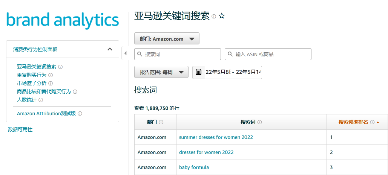388x175 pixels.
Task: Click the end date 22年5月14日 field
Action: pyautogui.click(x=248, y=72)
